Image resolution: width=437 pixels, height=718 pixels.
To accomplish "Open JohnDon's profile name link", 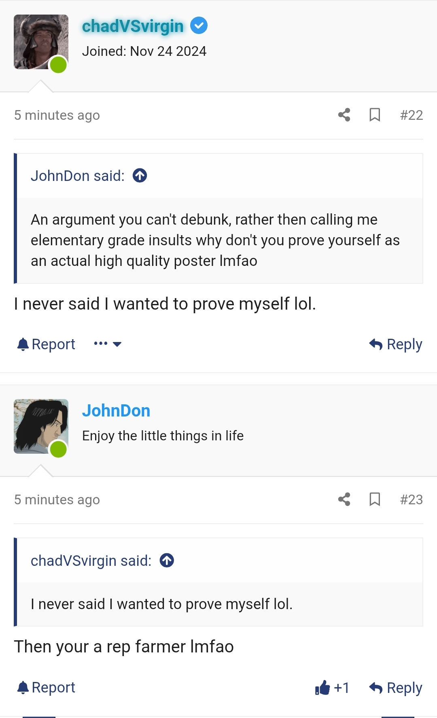I will [x=117, y=410].
